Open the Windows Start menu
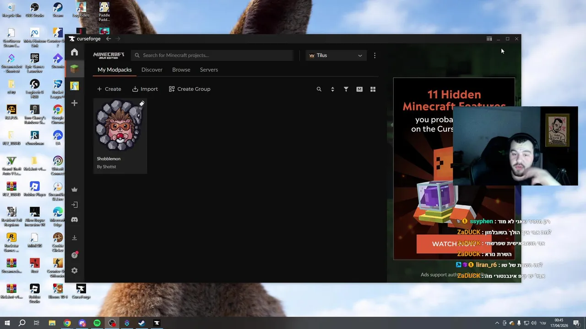 (7, 323)
